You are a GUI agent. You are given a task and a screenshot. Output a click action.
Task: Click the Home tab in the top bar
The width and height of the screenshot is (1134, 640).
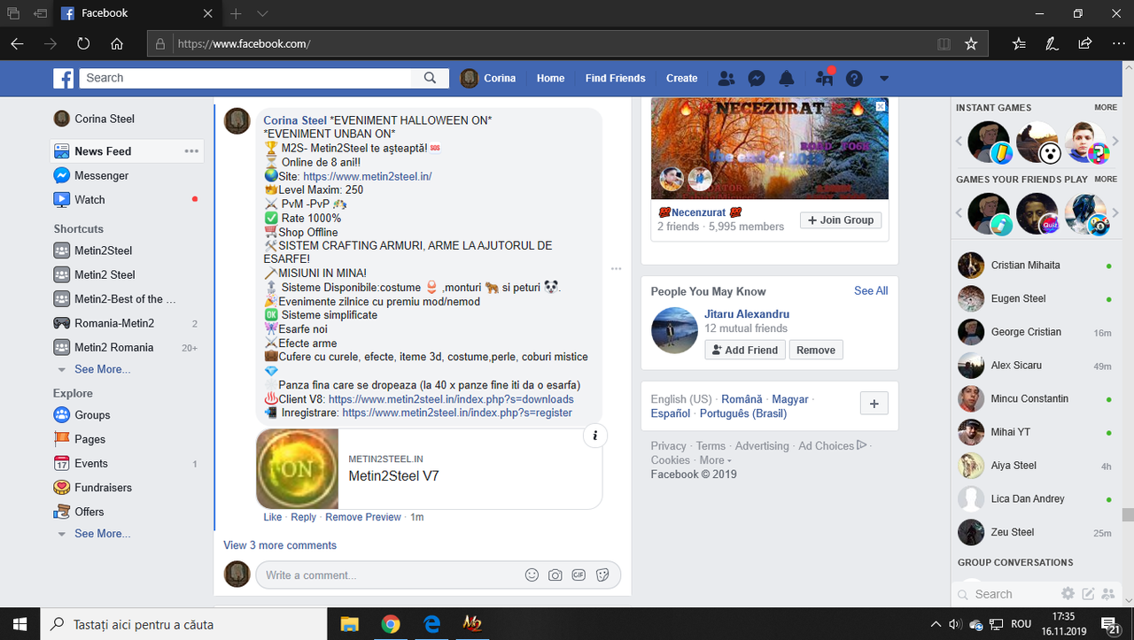pos(550,78)
